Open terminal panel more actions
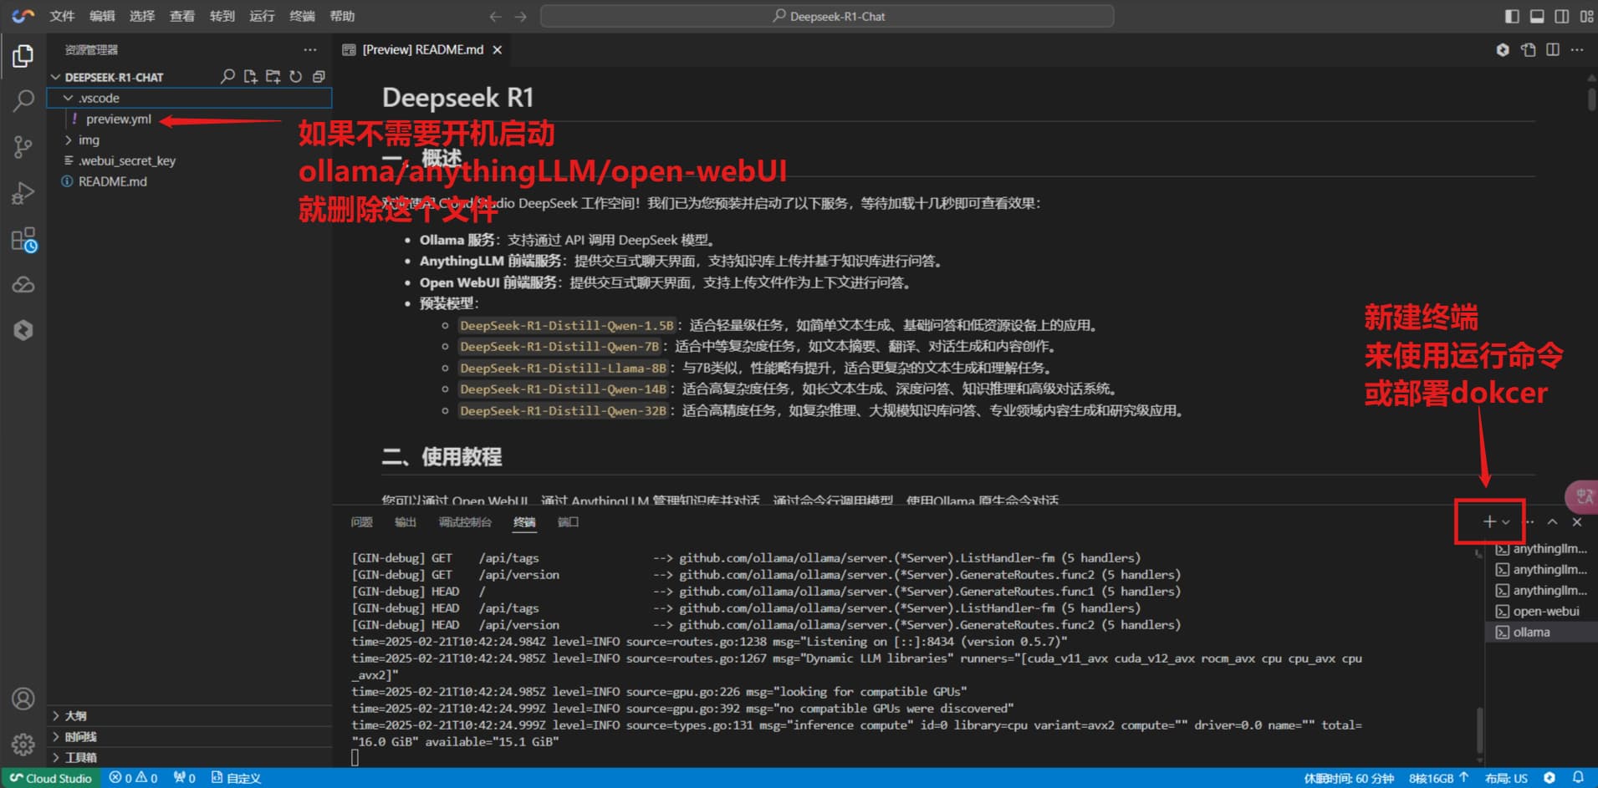 click(x=1529, y=521)
